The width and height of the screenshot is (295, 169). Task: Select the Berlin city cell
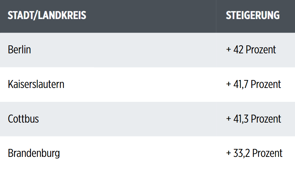point(19,50)
